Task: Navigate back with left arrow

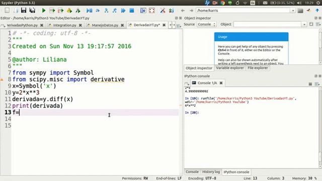Action: point(183,11)
